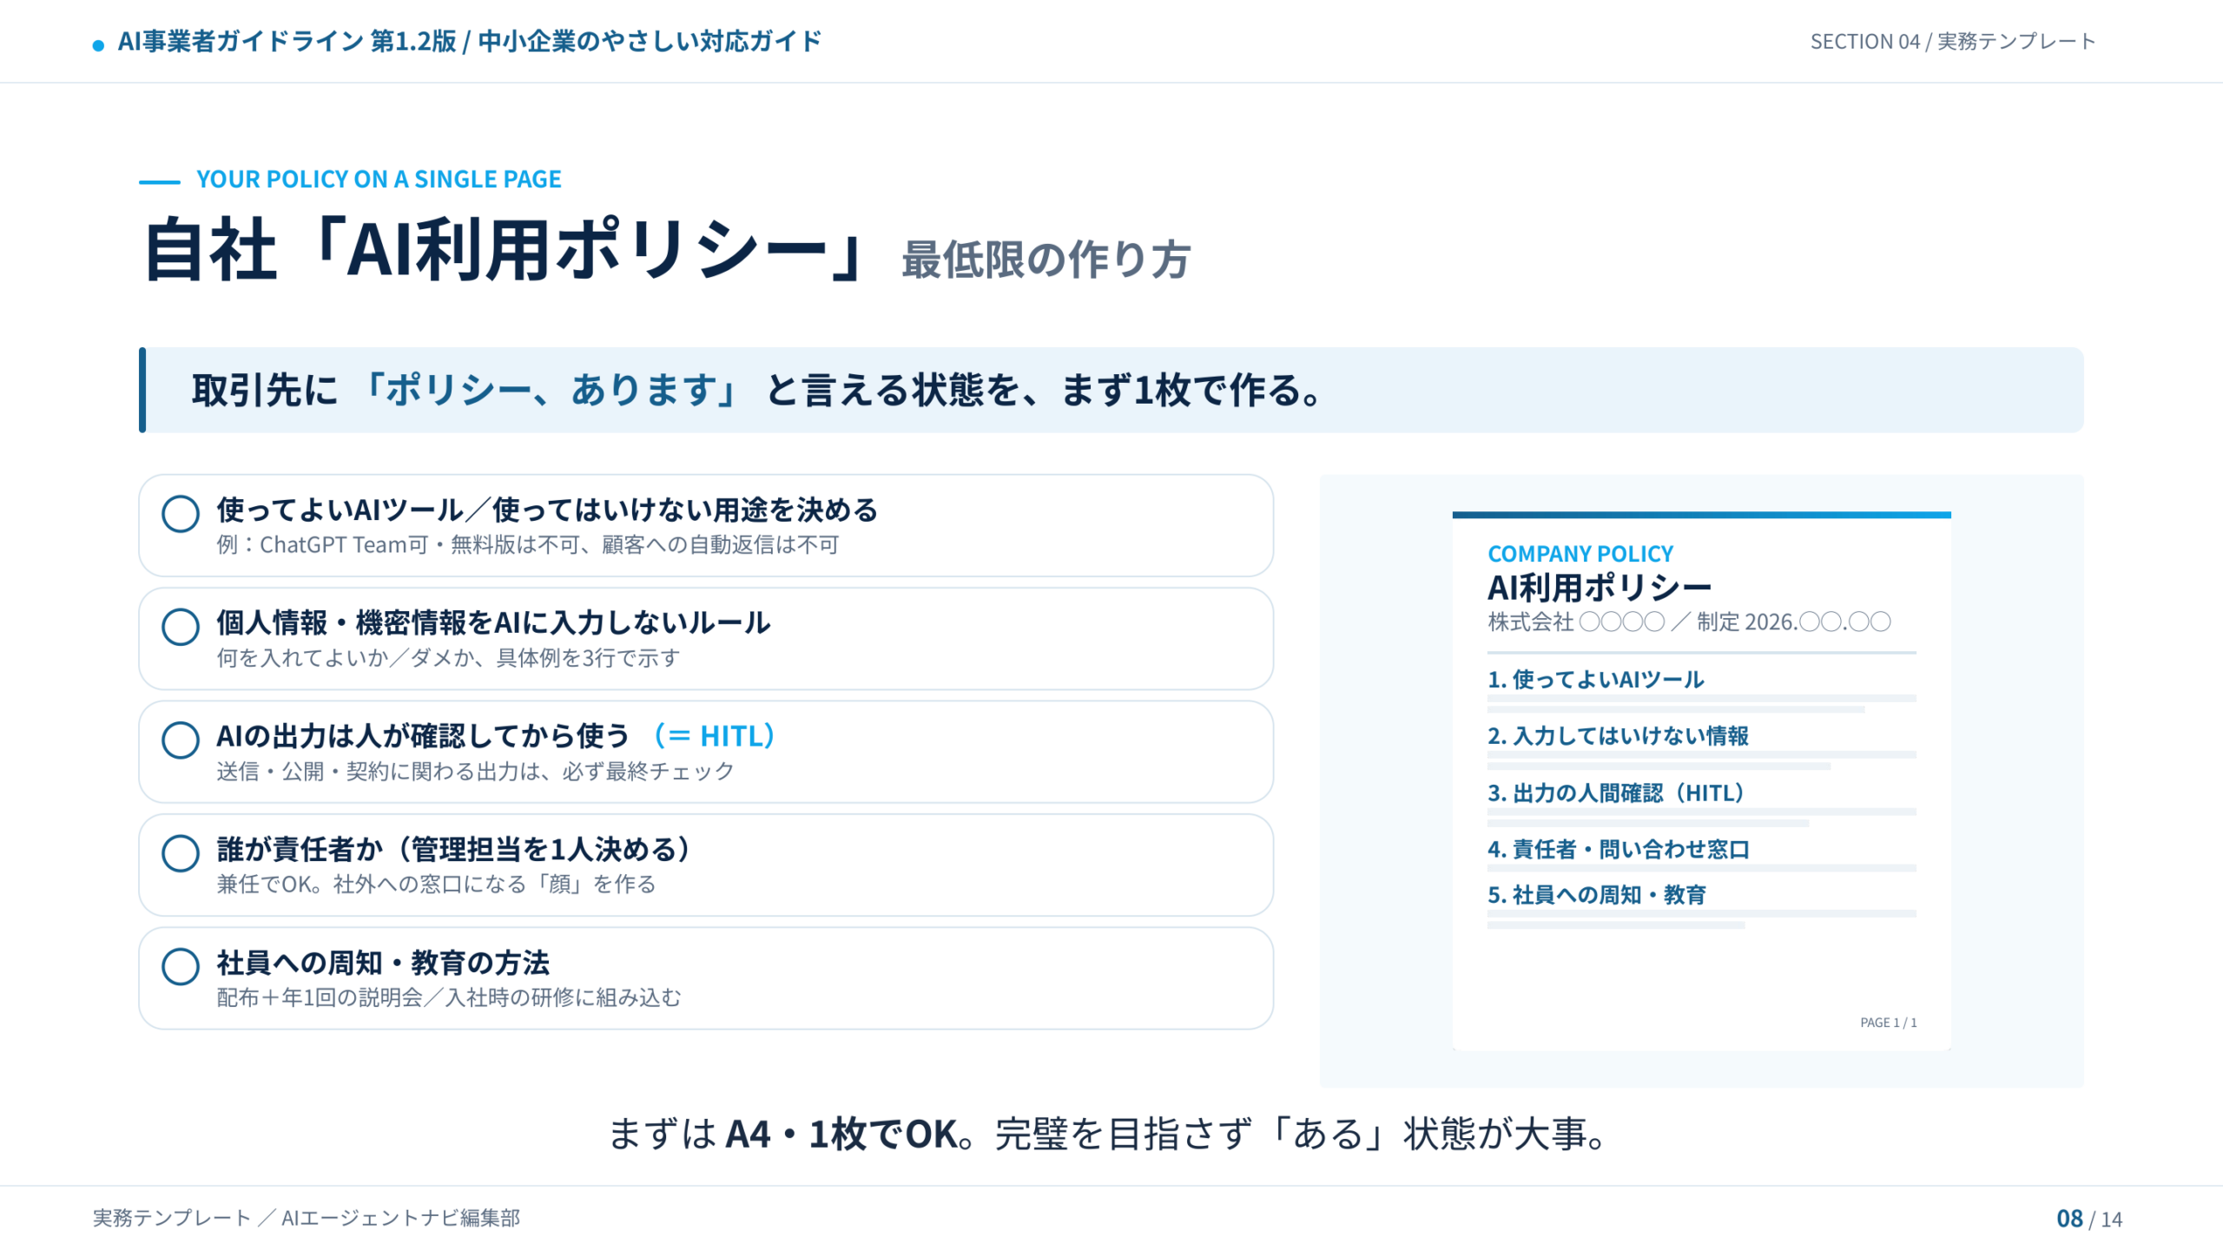Click heading 誰が責任者か（管理担当を1人決める）
Image resolution: width=2223 pixels, height=1250 pixels.
click(x=454, y=849)
